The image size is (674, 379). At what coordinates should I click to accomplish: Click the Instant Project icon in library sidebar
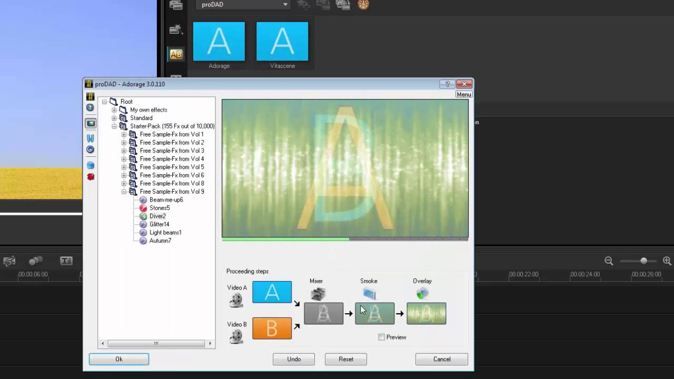coord(176,29)
